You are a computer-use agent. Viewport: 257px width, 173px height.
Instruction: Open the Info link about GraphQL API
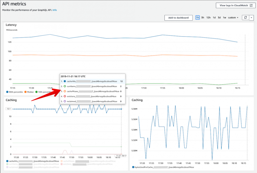click(55, 10)
